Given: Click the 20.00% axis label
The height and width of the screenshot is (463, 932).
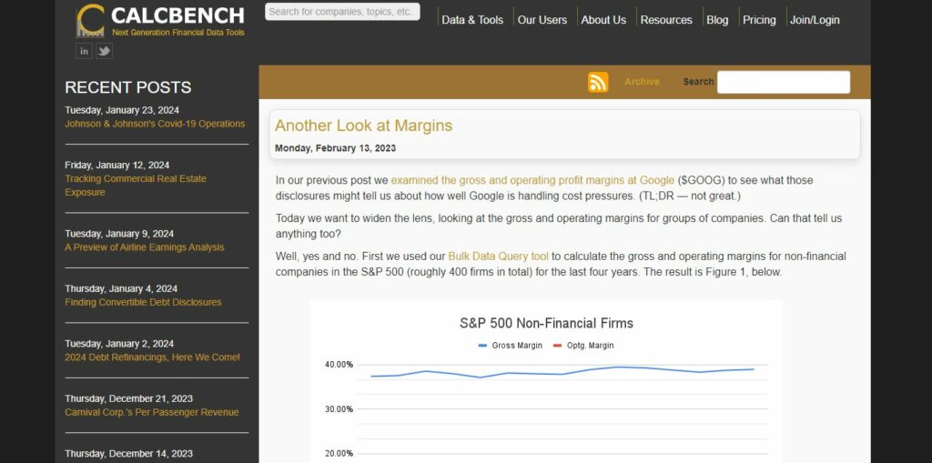Looking at the screenshot, I should pyautogui.click(x=339, y=454).
